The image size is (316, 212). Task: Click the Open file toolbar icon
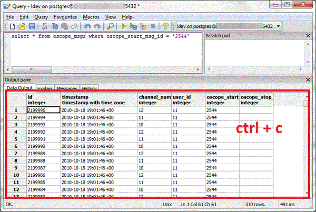(x=22, y=26)
